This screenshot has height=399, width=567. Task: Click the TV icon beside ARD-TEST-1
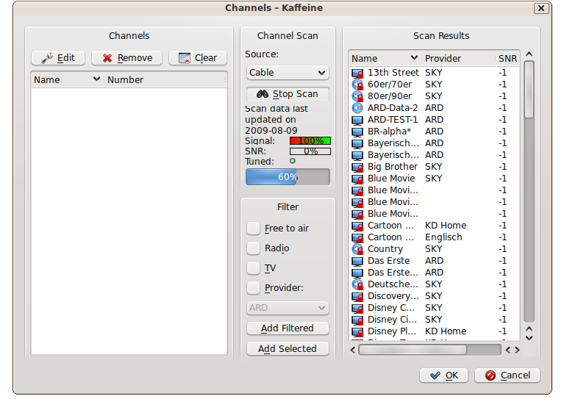pos(357,120)
